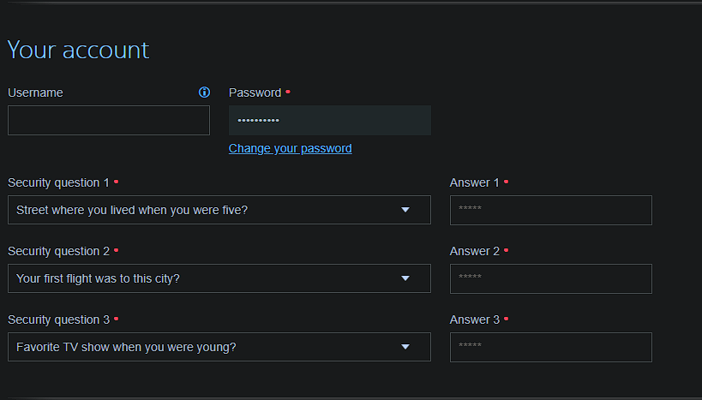Click the 'Answer 1' field label
Screen dimensions: 702x400
tap(474, 182)
